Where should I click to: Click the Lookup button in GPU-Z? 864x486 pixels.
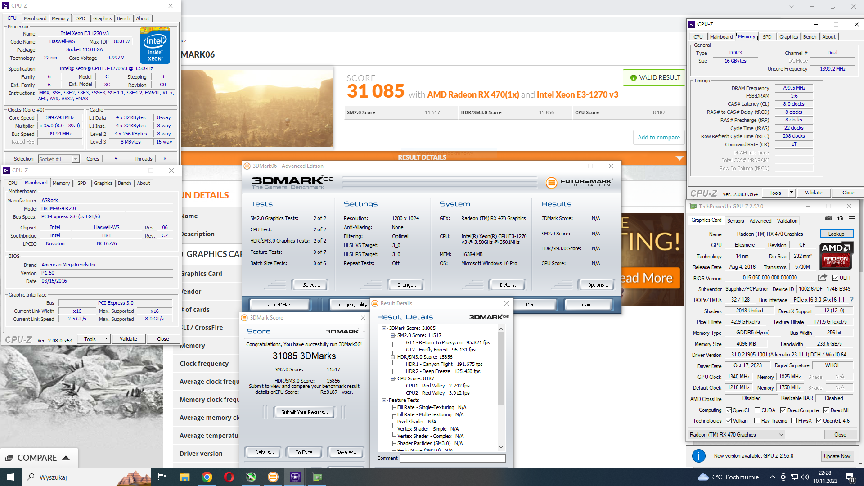point(836,234)
